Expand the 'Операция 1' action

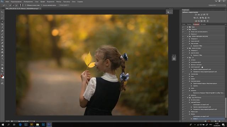[x=189, y=39]
